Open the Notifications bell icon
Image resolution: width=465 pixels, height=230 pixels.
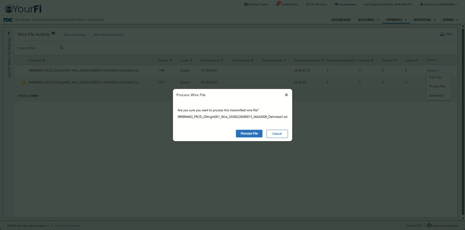(x=278, y=4)
